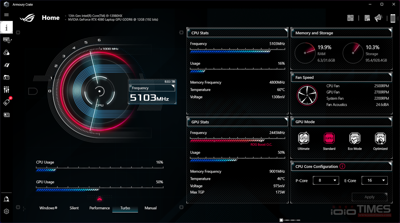Open the P-Core count dropdown
The height and width of the screenshot is (223, 400).
point(326,180)
